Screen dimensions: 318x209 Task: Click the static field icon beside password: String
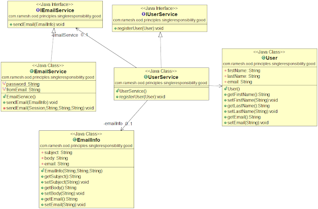click(4, 83)
